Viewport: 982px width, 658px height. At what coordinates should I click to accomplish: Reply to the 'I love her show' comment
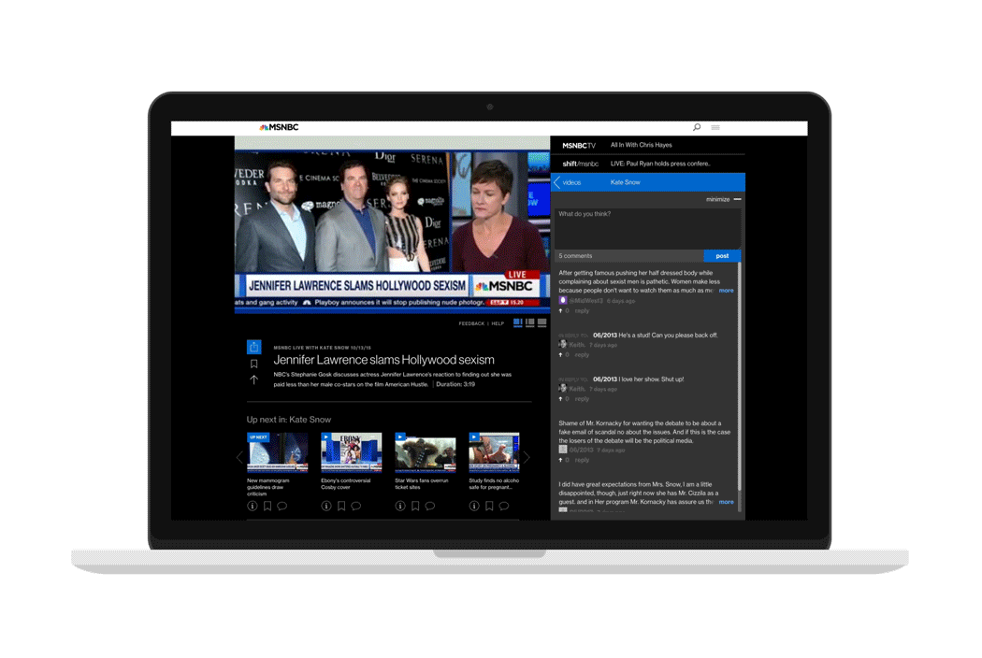tap(582, 399)
